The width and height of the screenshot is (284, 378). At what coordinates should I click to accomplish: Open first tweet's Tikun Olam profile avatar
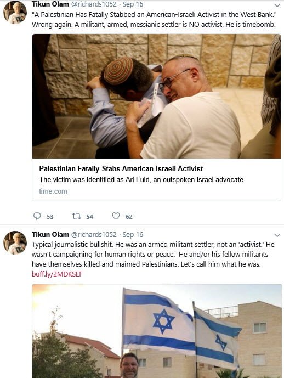click(x=15, y=13)
